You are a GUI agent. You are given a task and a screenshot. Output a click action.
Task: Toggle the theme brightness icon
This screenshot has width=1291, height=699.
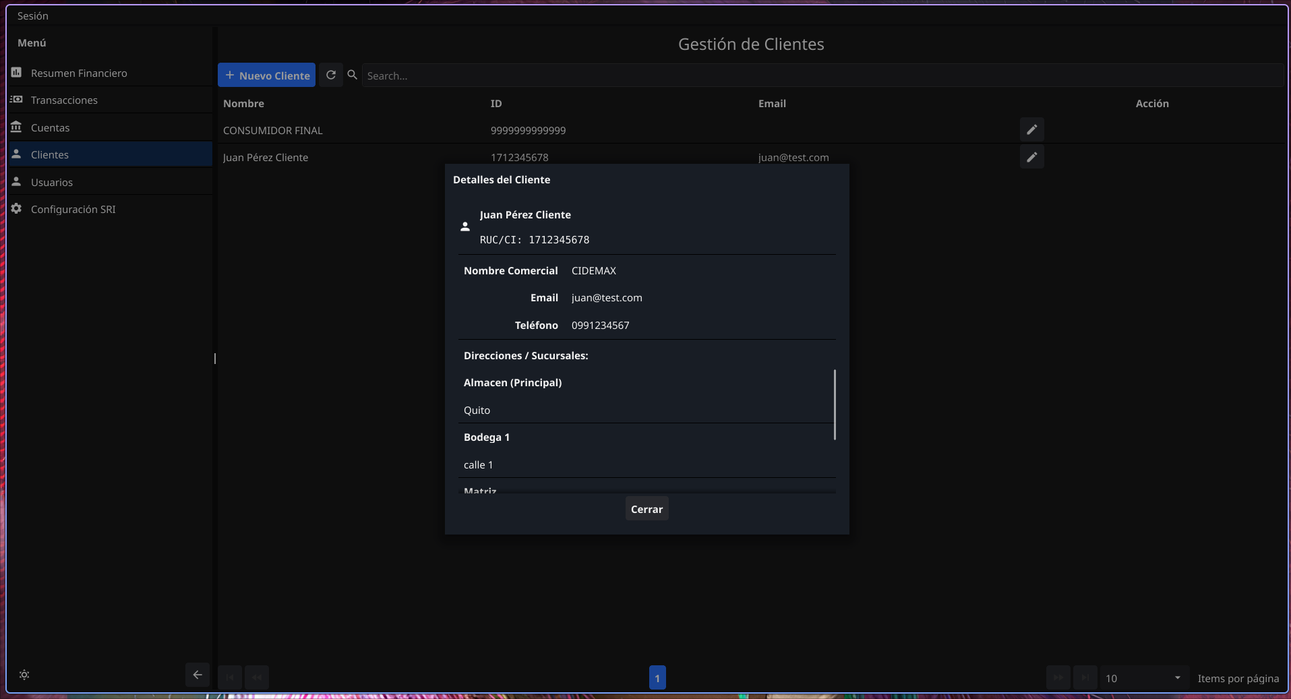24,675
